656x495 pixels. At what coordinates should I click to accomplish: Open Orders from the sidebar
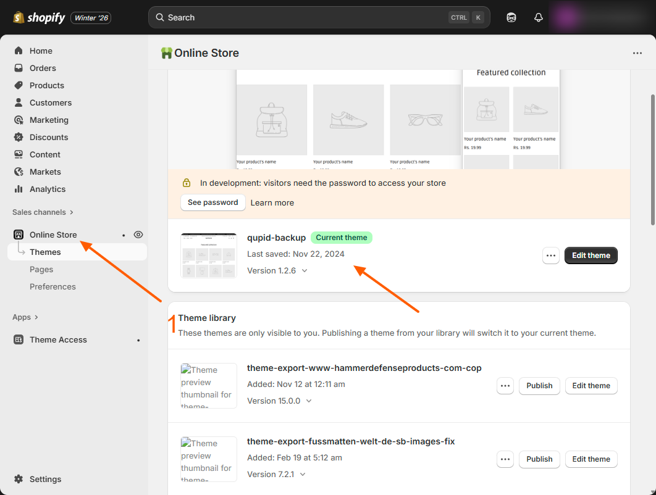[x=43, y=68]
